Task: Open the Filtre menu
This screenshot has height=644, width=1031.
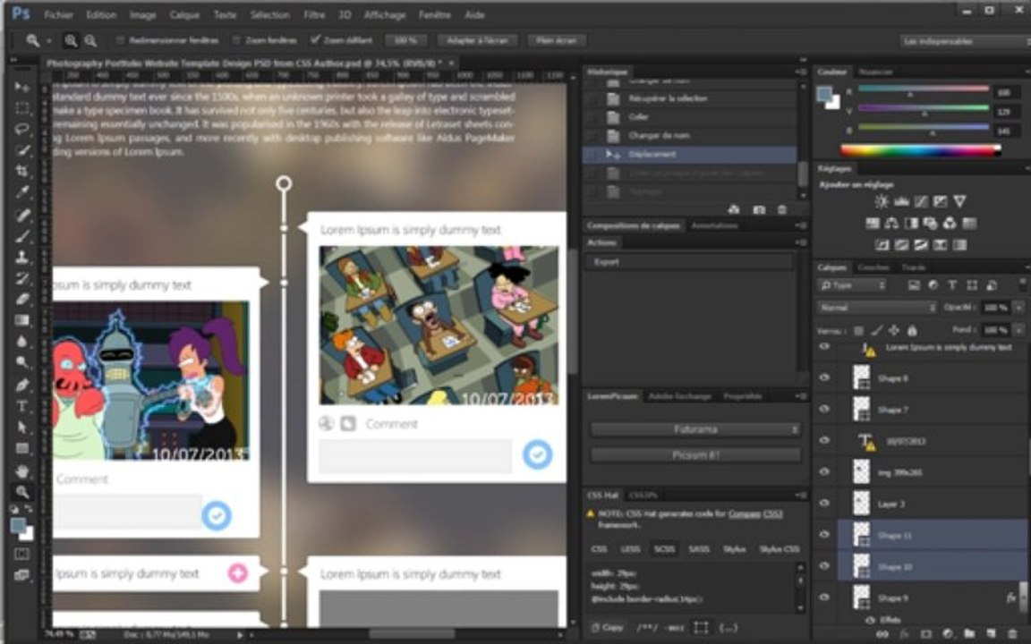Action: [314, 14]
